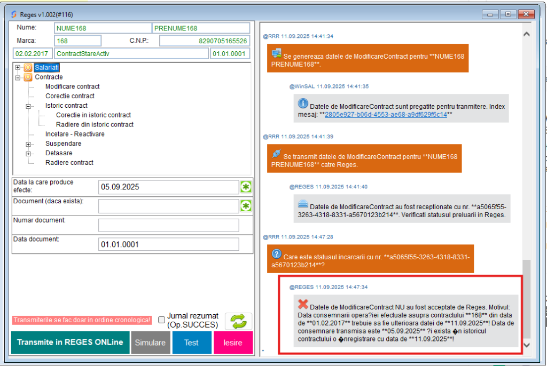Screen dimensions: 547x366
Task: Click the plug icon in transmit message
Action: coord(276,153)
